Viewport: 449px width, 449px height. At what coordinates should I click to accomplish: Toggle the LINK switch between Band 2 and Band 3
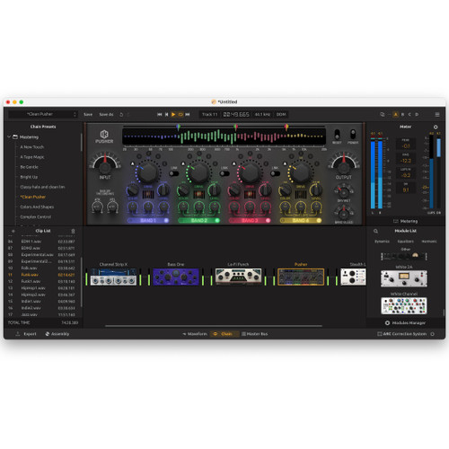click(224, 173)
